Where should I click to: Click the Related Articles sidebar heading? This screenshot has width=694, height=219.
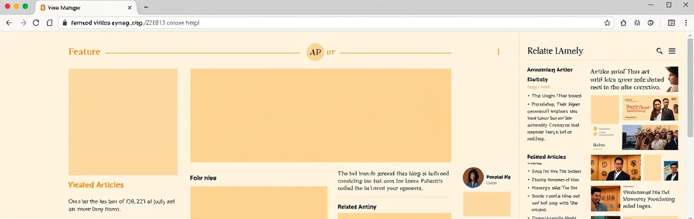547,156
